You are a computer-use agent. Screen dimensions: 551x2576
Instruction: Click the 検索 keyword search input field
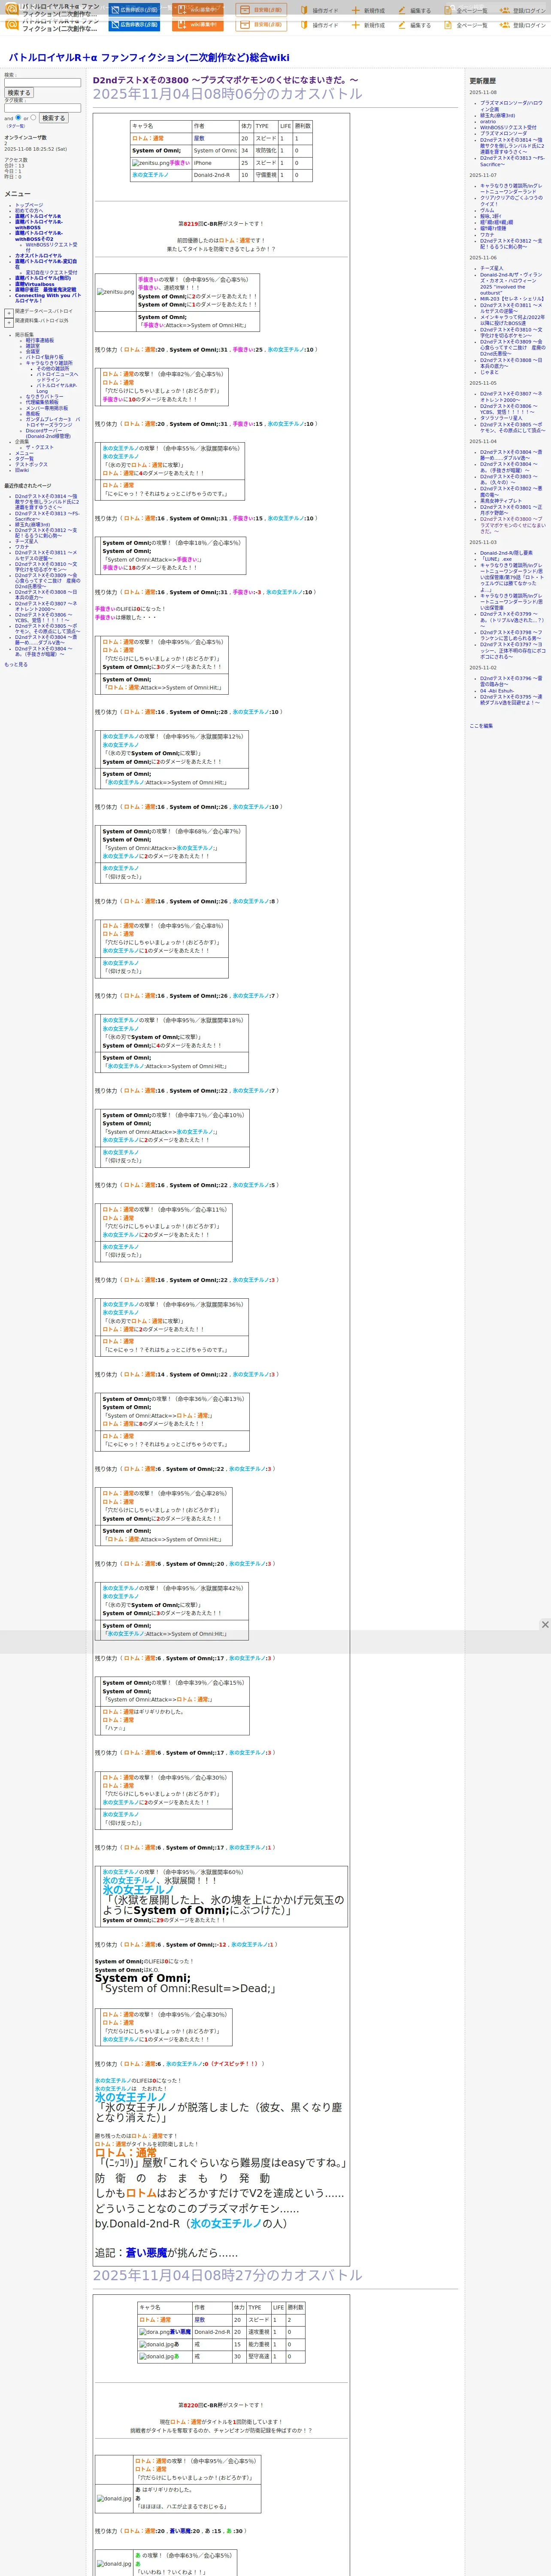[42, 83]
